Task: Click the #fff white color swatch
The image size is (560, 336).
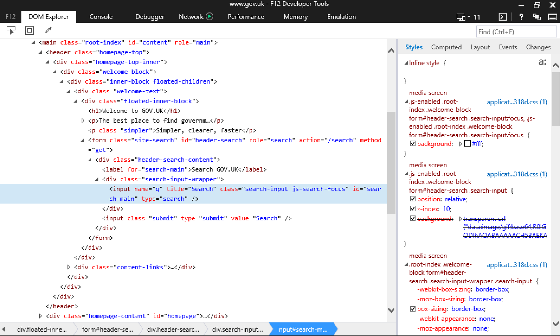Action: [467, 143]
